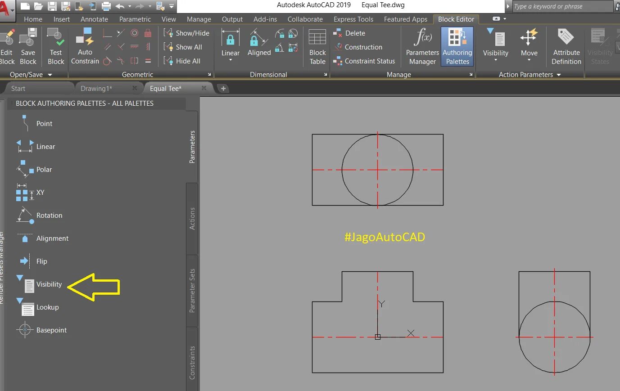620x391 pixels.
Task: Open the Move action dropdown in ribbon
Action: click(x=529, y=59)
